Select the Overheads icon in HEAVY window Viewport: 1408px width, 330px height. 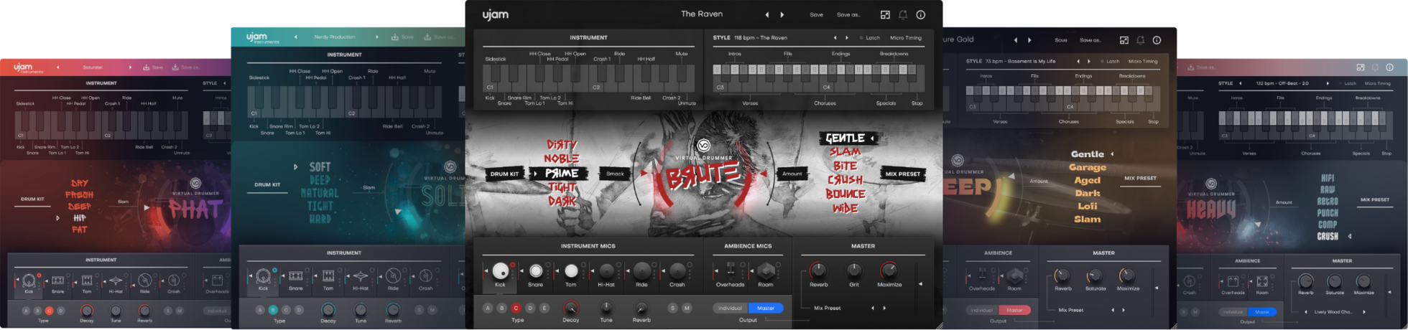point(1233,281)
